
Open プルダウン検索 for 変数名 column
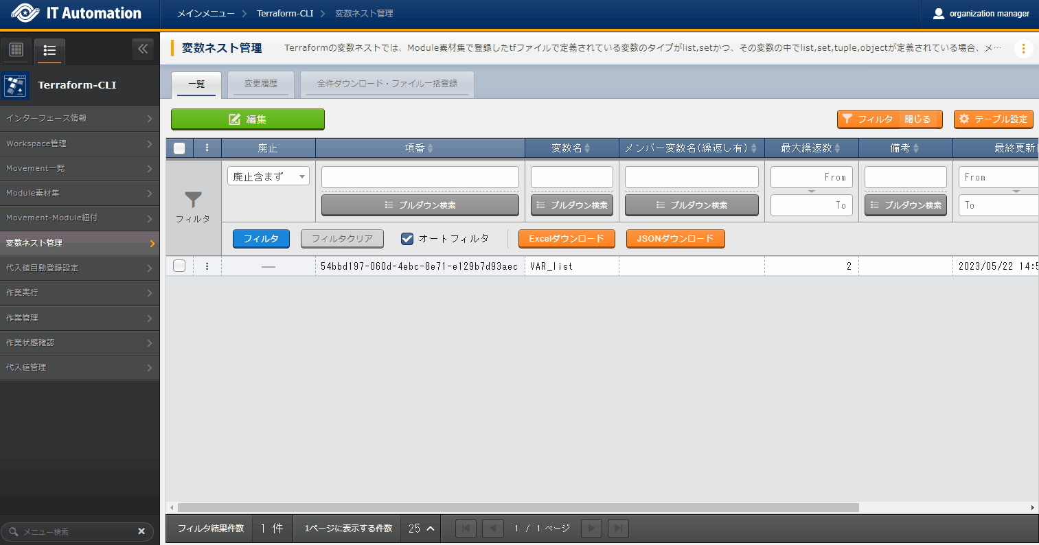pos(571,205)
